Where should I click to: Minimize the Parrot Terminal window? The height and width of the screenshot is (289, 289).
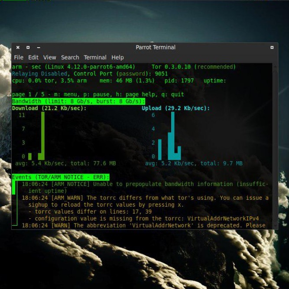(x=38, y=48)
